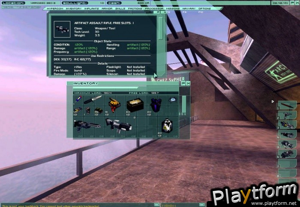Image resolution: width=300 pixels, height=207 pixels.
Task: Click the Inventory window title bar
Action: tap(124, 83)
